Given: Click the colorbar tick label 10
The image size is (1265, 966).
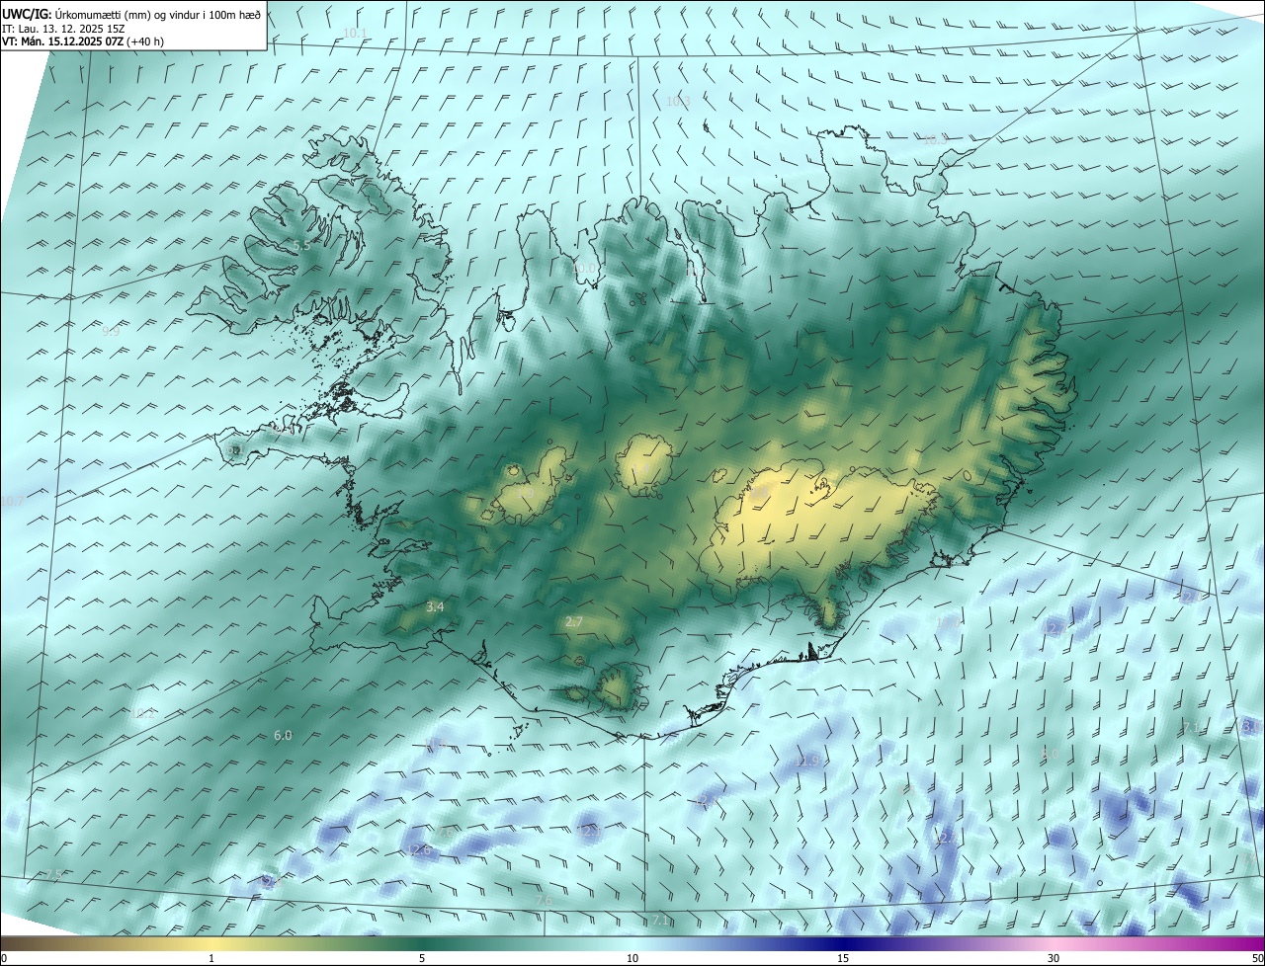Looking at the screenshot, I should tap(632, 958).
